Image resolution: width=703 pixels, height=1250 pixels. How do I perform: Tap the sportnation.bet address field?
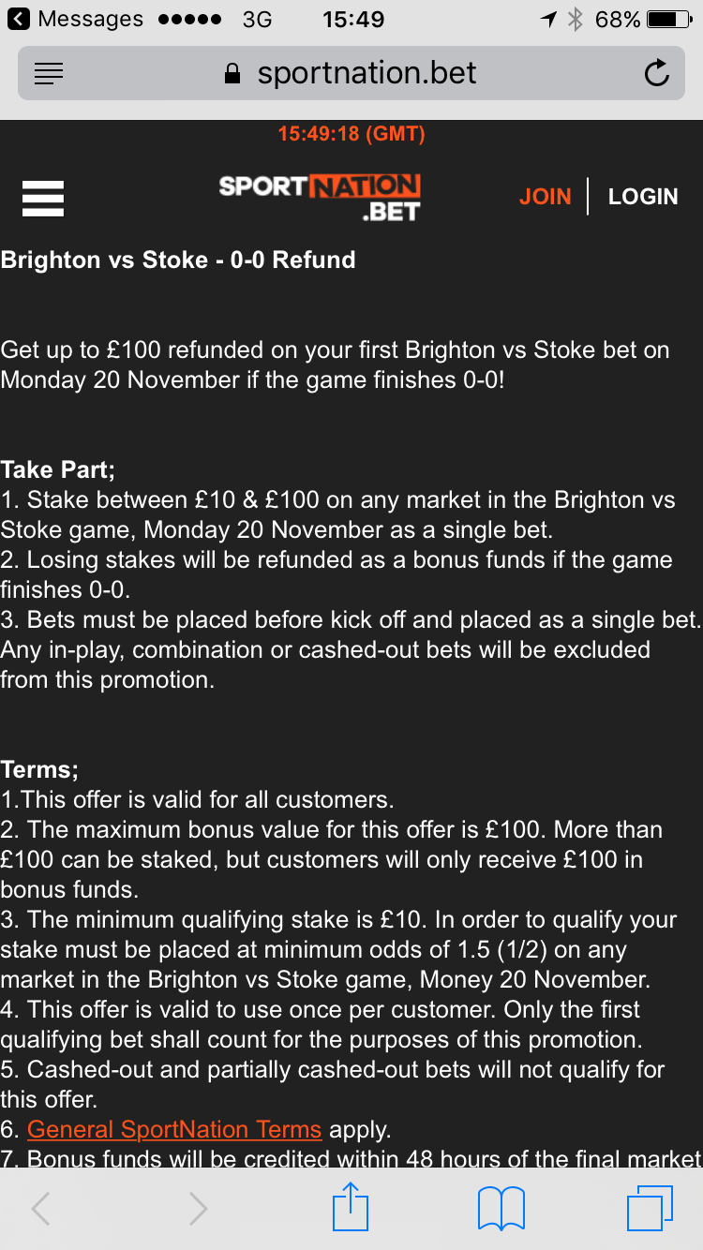(x=351, y=73)
